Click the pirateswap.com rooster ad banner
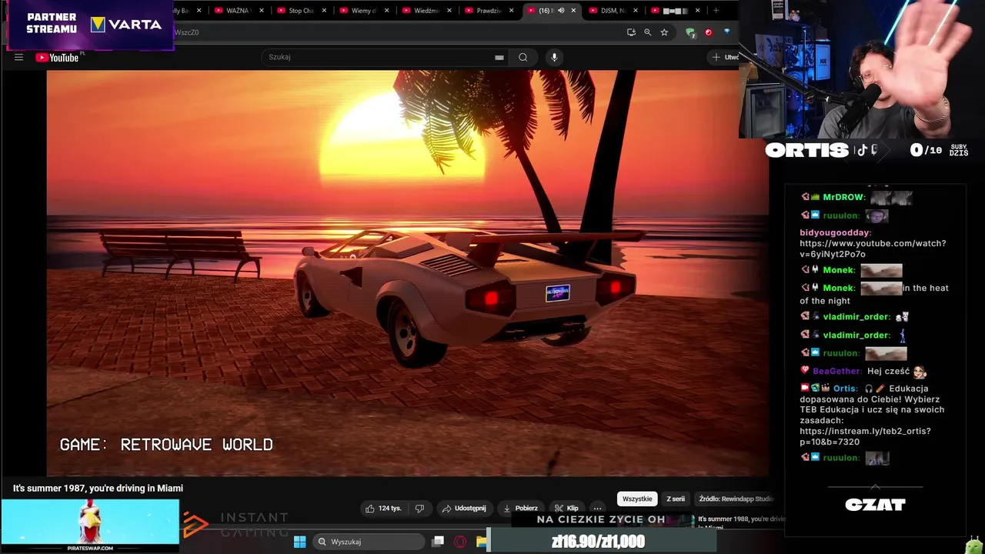The image size is (985, 554). (x=90, y=526)
